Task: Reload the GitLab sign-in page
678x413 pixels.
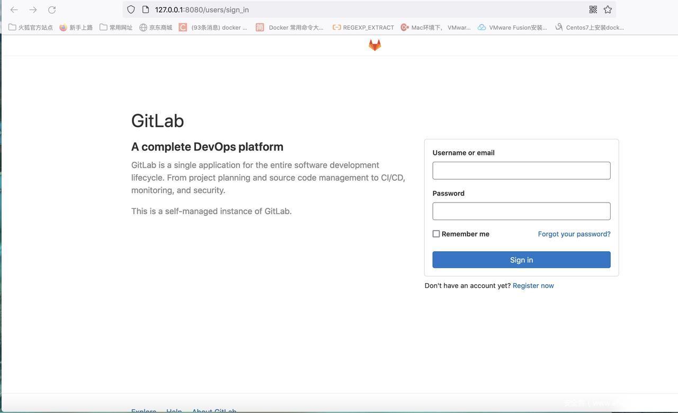Action: pos(52,10)
